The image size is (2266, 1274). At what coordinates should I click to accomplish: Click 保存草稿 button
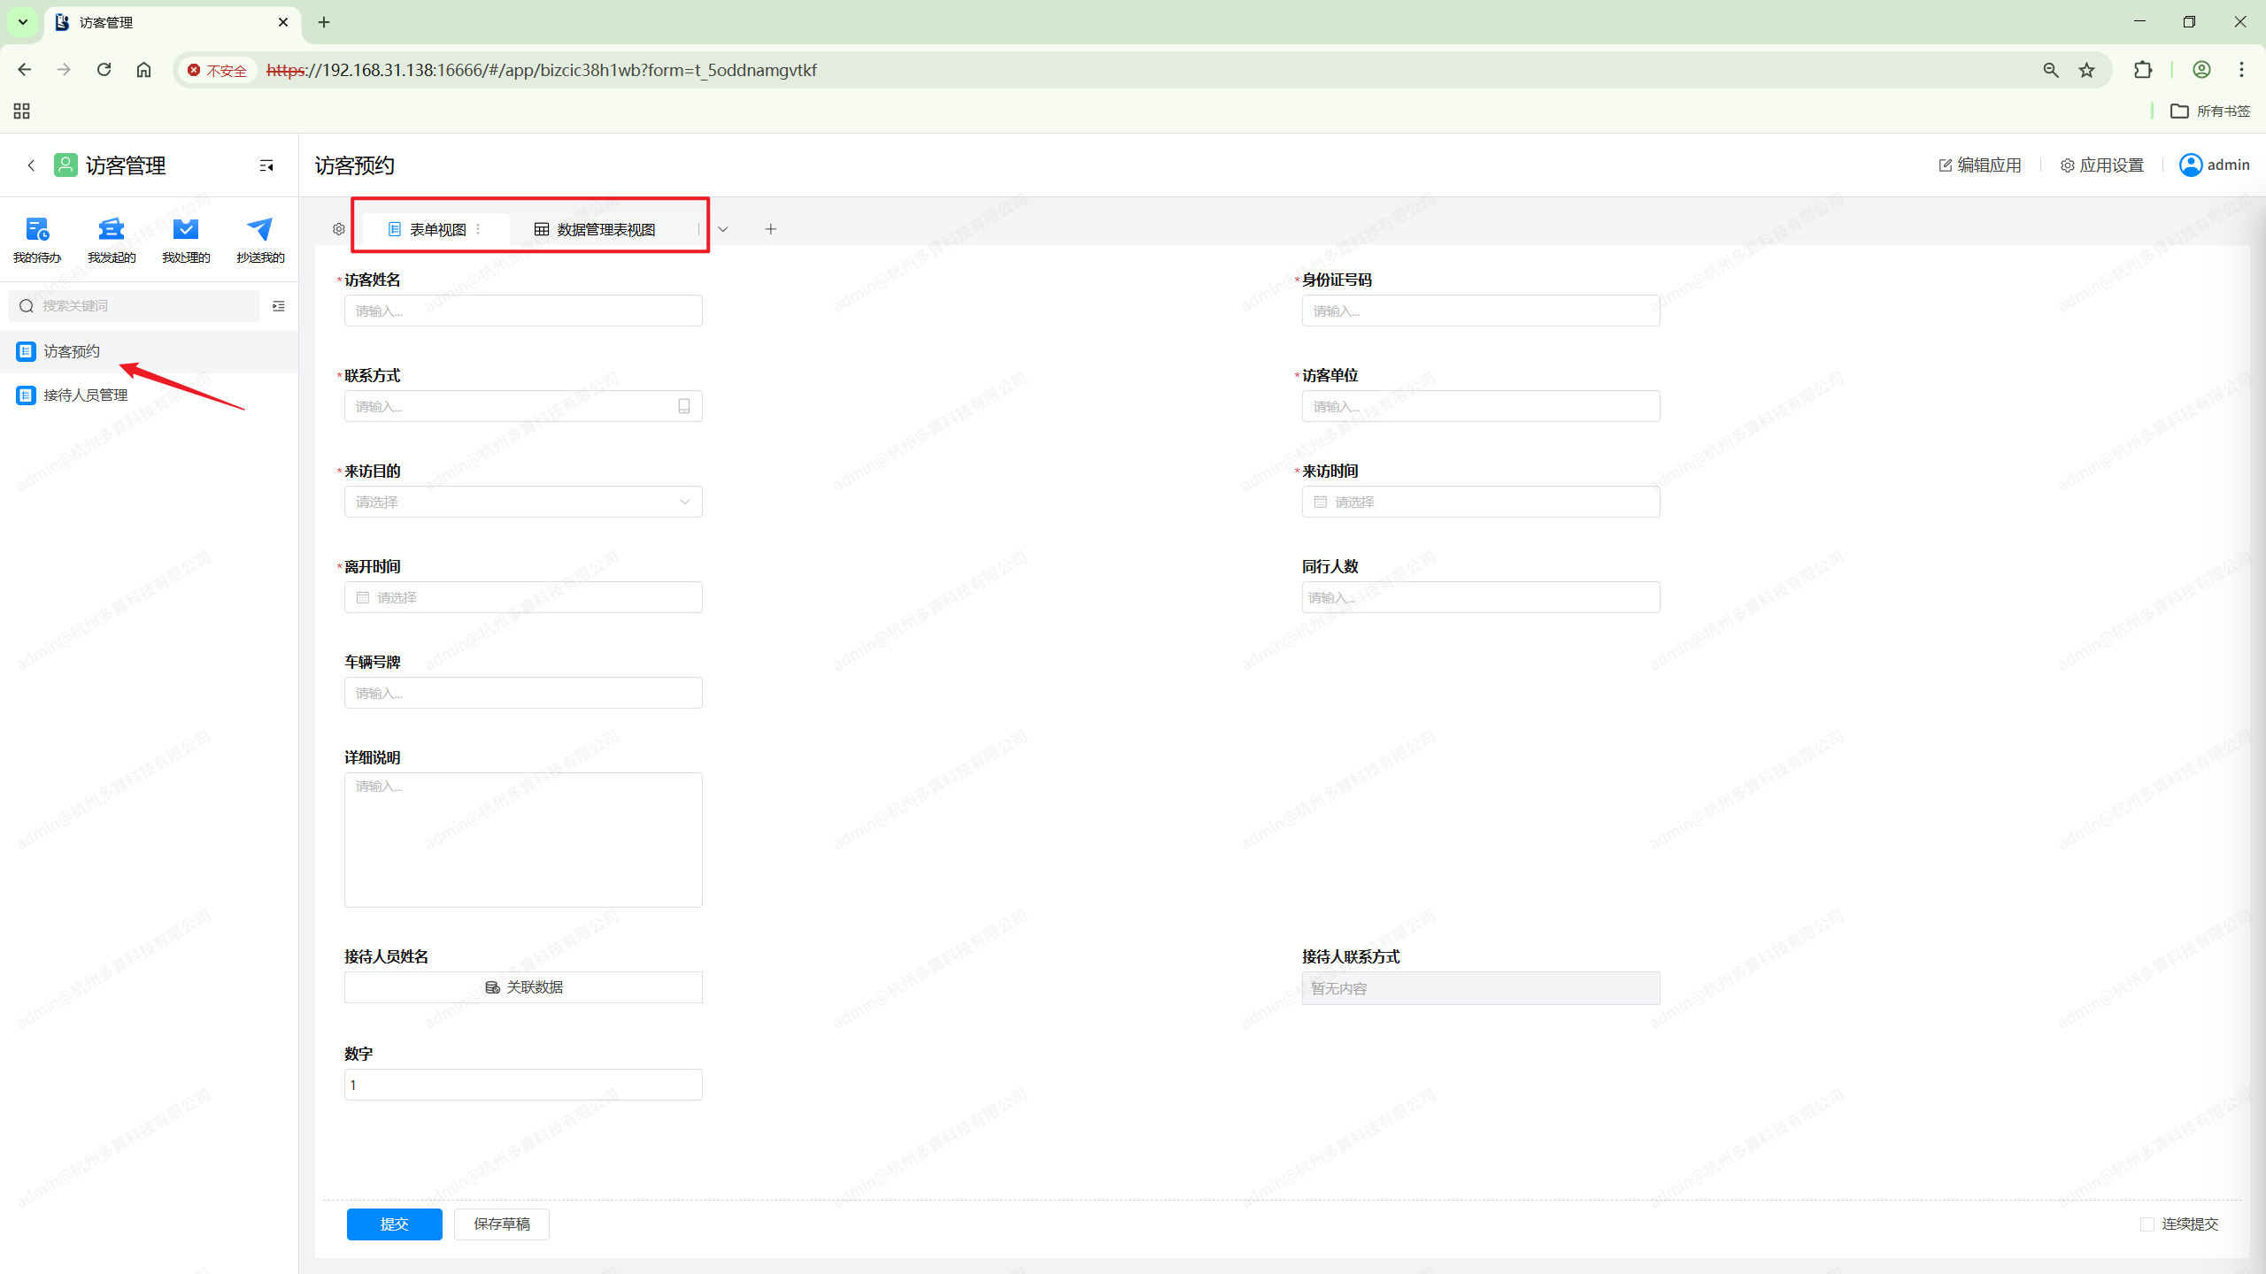[x=501, y=1224]
